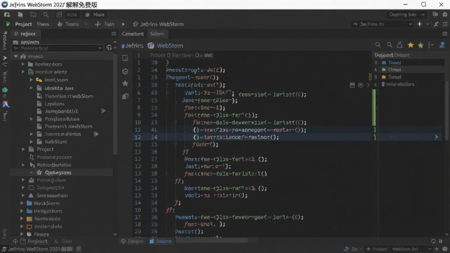Select the Lroitons file in the project tree
Viewport: 450px width, 253px height.
pos(54,104)
